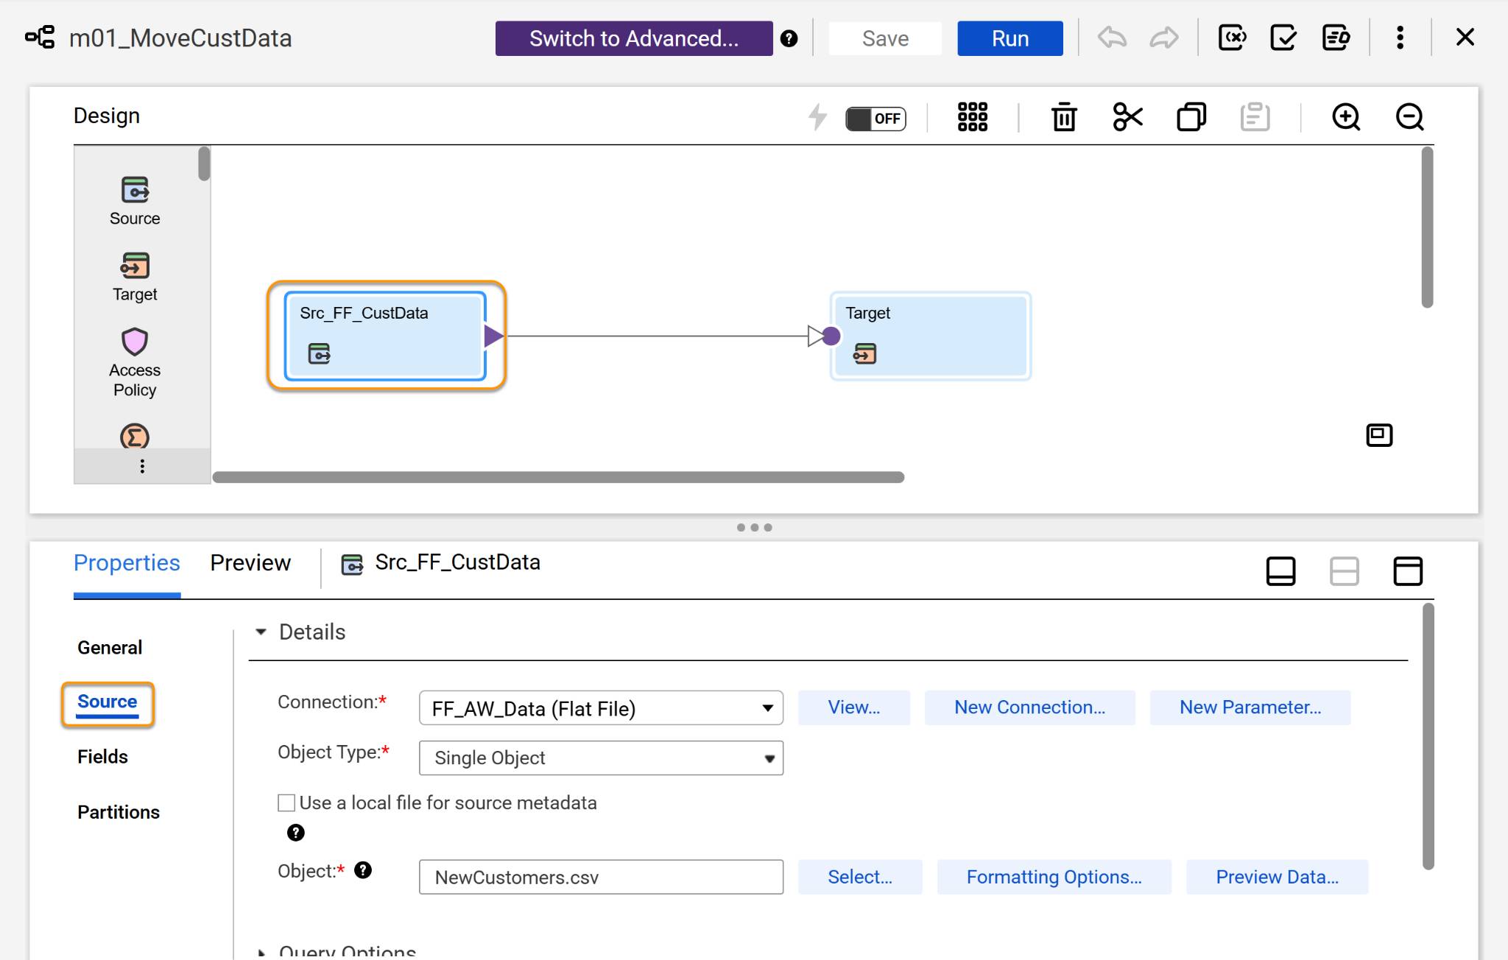Viewport: 1508px width, 960px height.
Task: Click the Run button
Action: [x=1010, y=38]
